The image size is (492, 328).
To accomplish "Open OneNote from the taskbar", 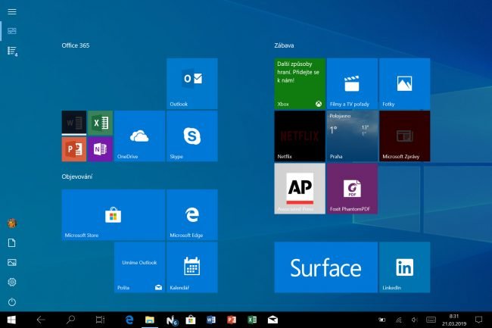I will click(171, 320).
